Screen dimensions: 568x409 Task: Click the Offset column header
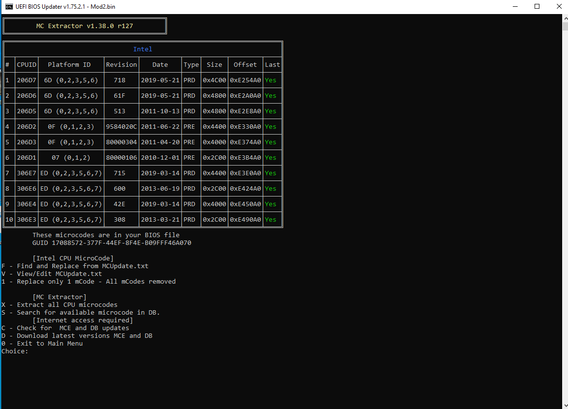[x=245, y=65]
